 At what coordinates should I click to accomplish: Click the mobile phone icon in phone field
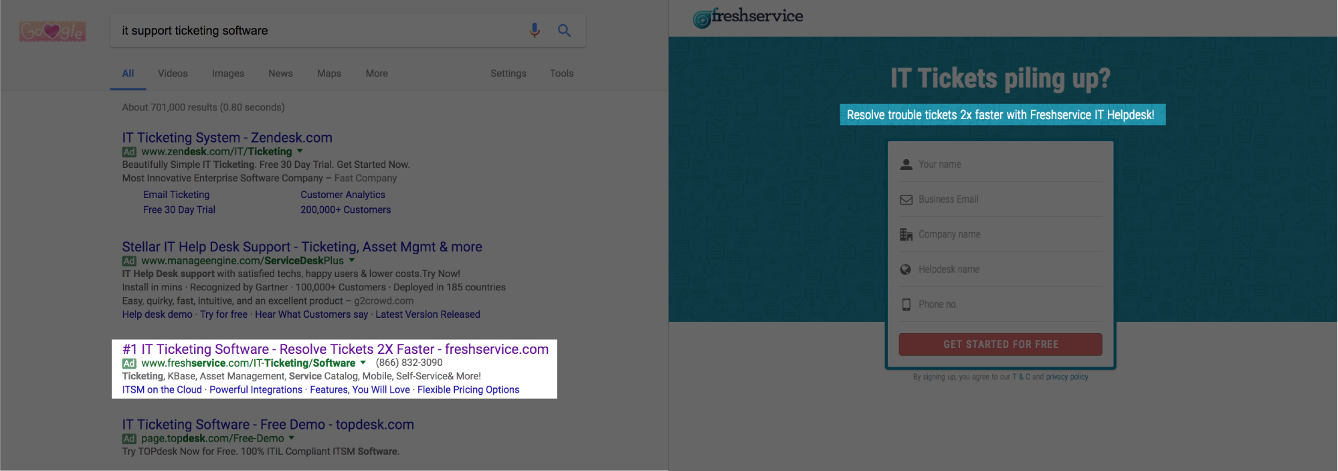906,304
